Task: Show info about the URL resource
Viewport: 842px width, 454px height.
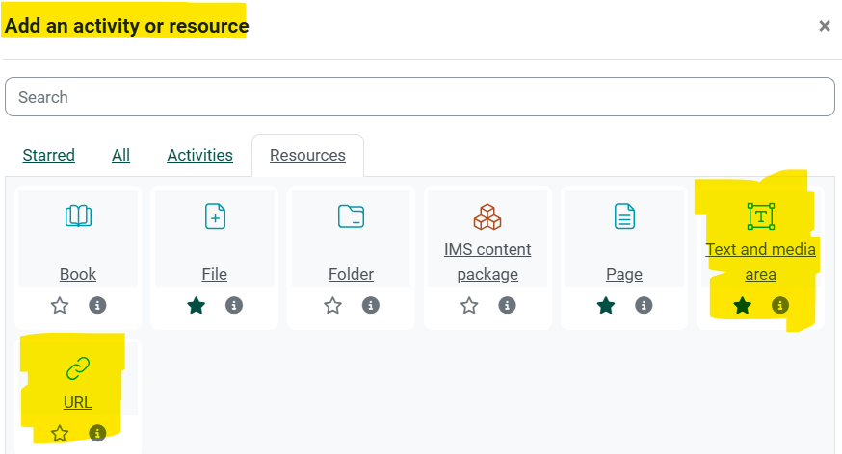Action: 97,433
